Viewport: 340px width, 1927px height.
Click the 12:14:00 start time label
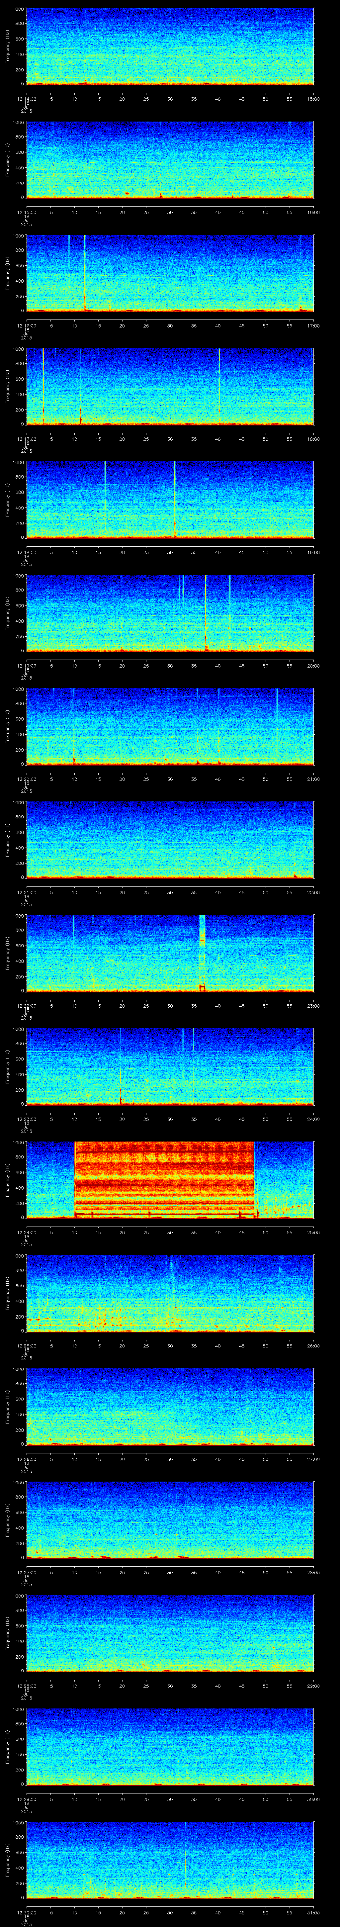tap(26, 99)
